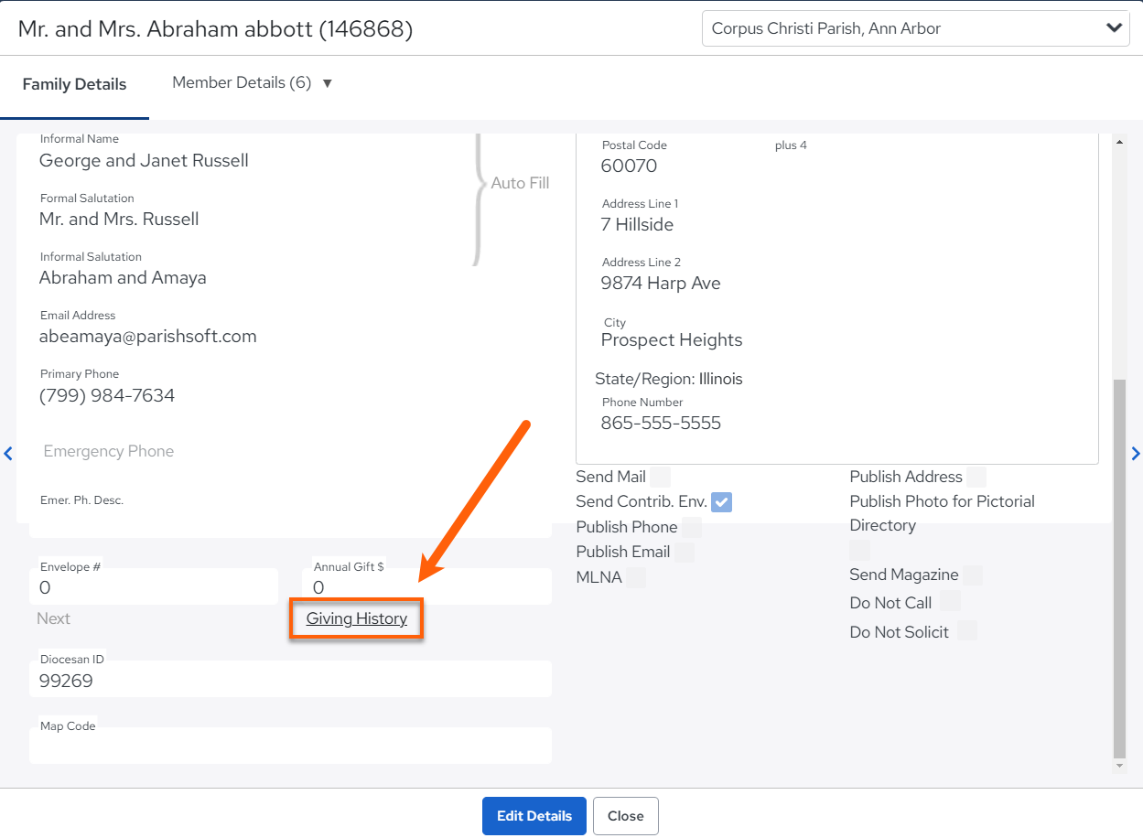
Task: Close the family details dialog
Action: click(626, 816)
